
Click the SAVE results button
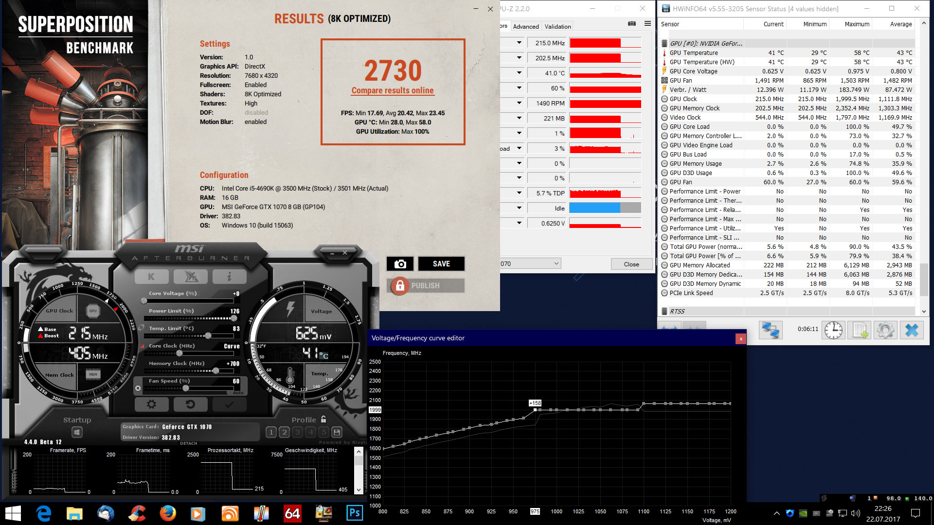[441, 264]
